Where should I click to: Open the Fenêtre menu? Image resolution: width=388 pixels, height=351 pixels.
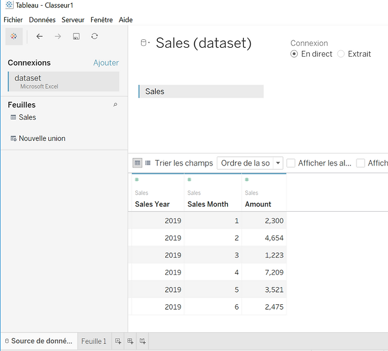(101, 20)
